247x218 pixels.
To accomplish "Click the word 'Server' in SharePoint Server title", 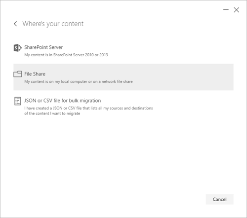I will coord(56,47).
